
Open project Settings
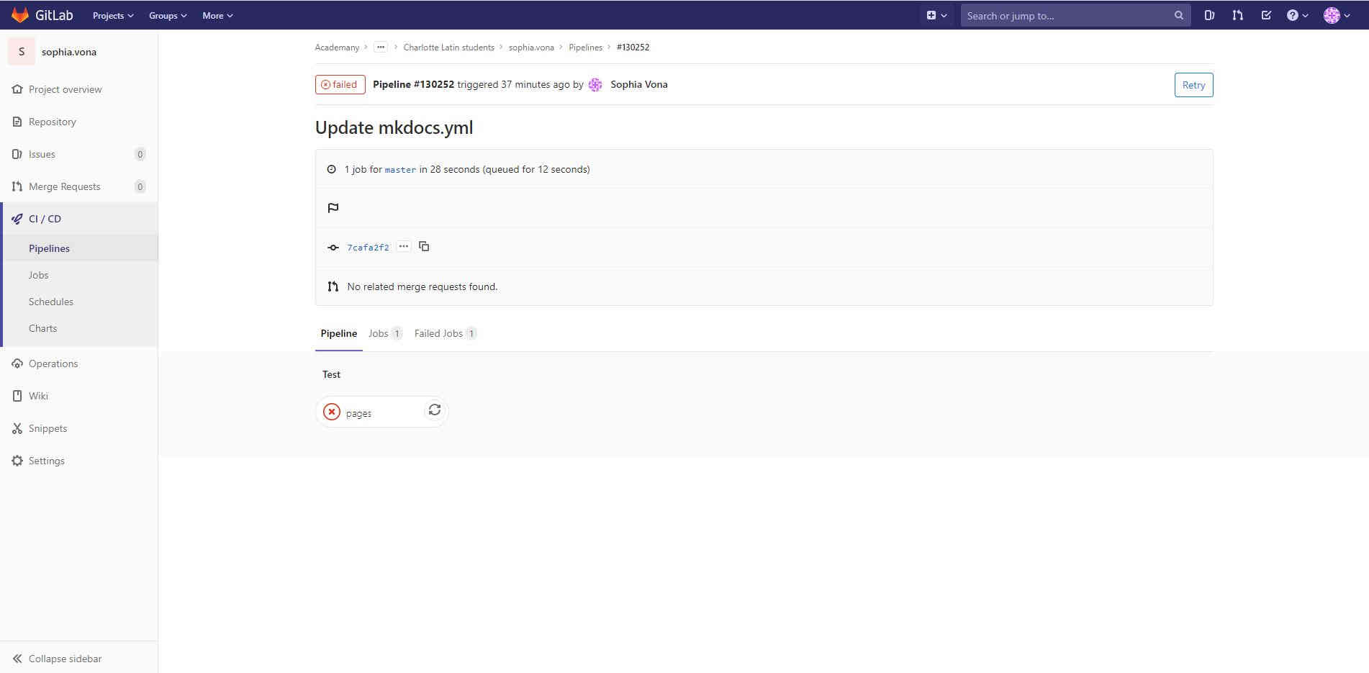[x=78, y=461]
